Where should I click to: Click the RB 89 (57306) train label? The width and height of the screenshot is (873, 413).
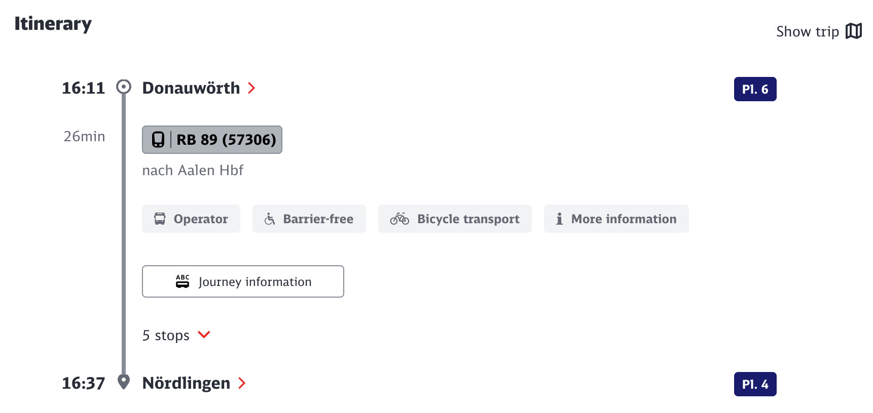coord(226,140)
